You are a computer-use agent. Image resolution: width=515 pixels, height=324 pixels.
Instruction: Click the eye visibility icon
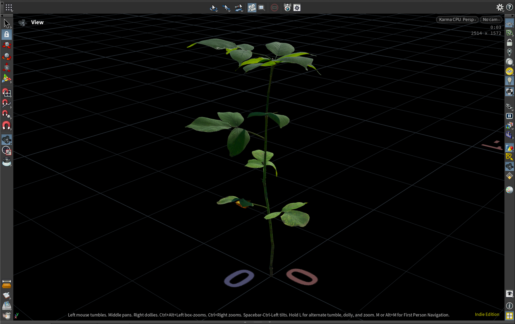click(509, 294)
